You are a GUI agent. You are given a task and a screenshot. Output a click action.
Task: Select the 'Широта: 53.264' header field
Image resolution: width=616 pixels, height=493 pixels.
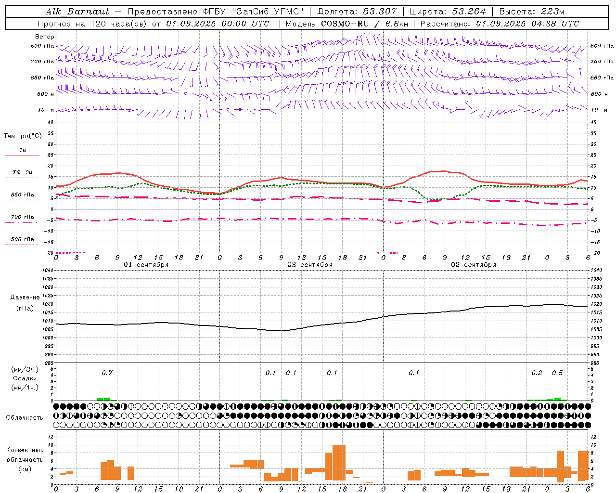448,12
